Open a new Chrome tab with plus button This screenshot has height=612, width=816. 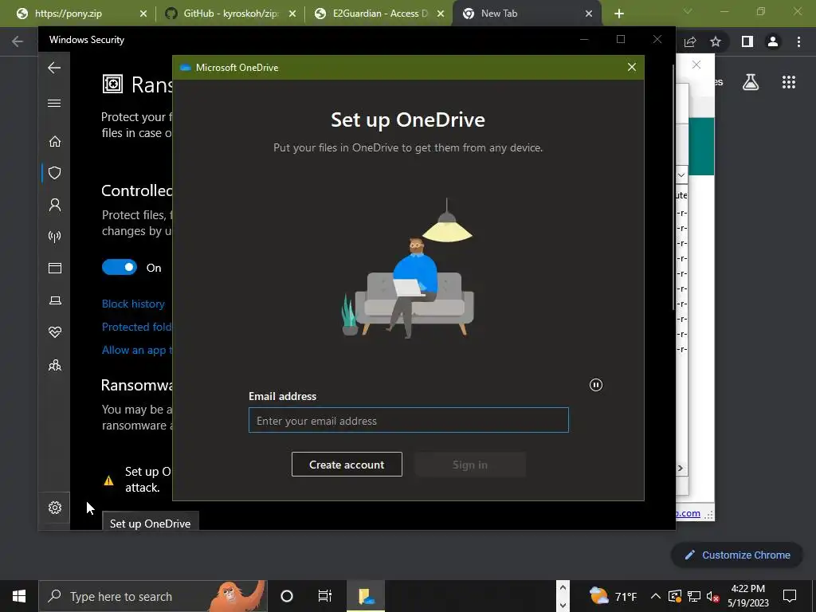tap(618, 14)
